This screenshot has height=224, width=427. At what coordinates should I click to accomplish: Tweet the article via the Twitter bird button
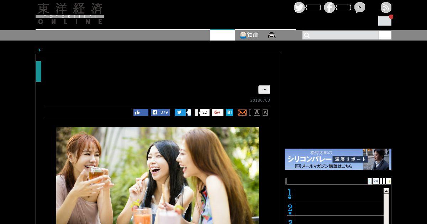coord(180,112)
